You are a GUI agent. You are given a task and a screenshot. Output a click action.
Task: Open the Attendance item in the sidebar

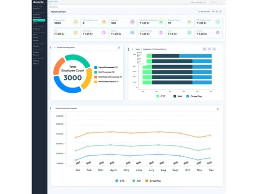point(37,18)
